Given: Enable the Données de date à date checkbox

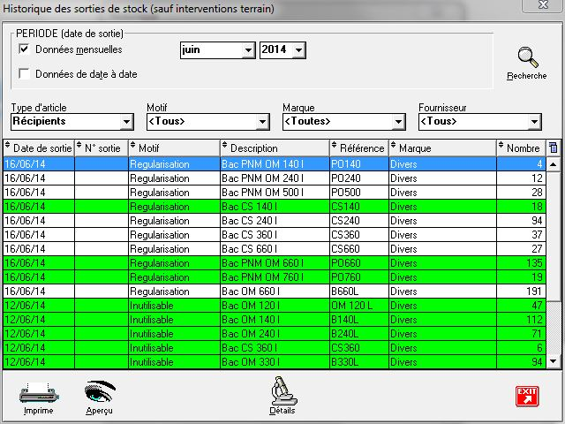Looking at the screenshot, I should click(24, 74).
